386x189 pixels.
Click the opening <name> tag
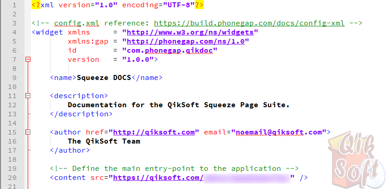click(63, 78)
